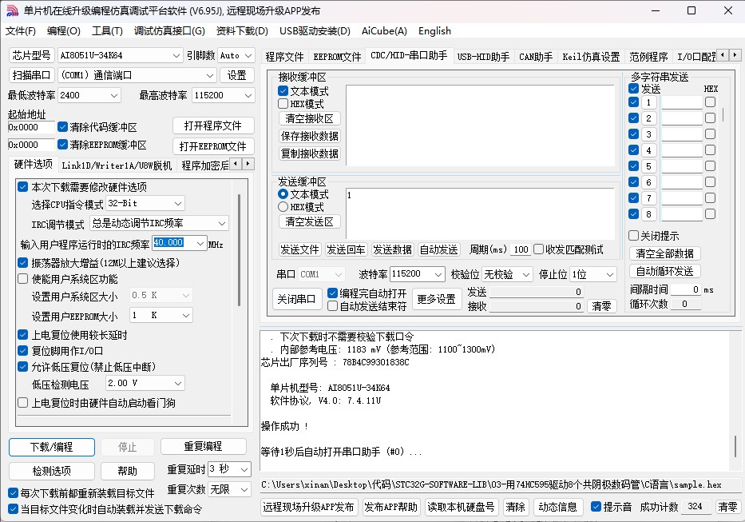Expand the 引脚数 Auto dropdown
This screenshot has width=745, height=522.
[248, 56]
